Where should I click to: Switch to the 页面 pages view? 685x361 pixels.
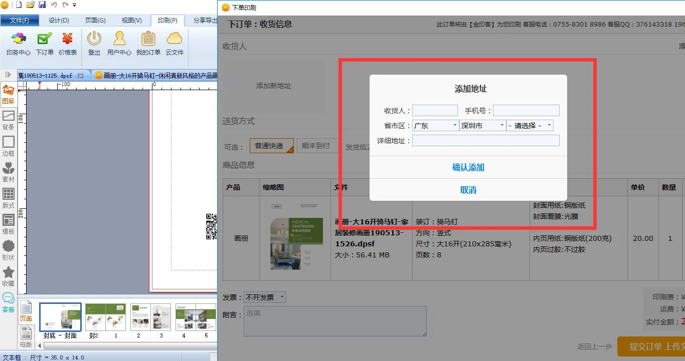click(26, 311)
